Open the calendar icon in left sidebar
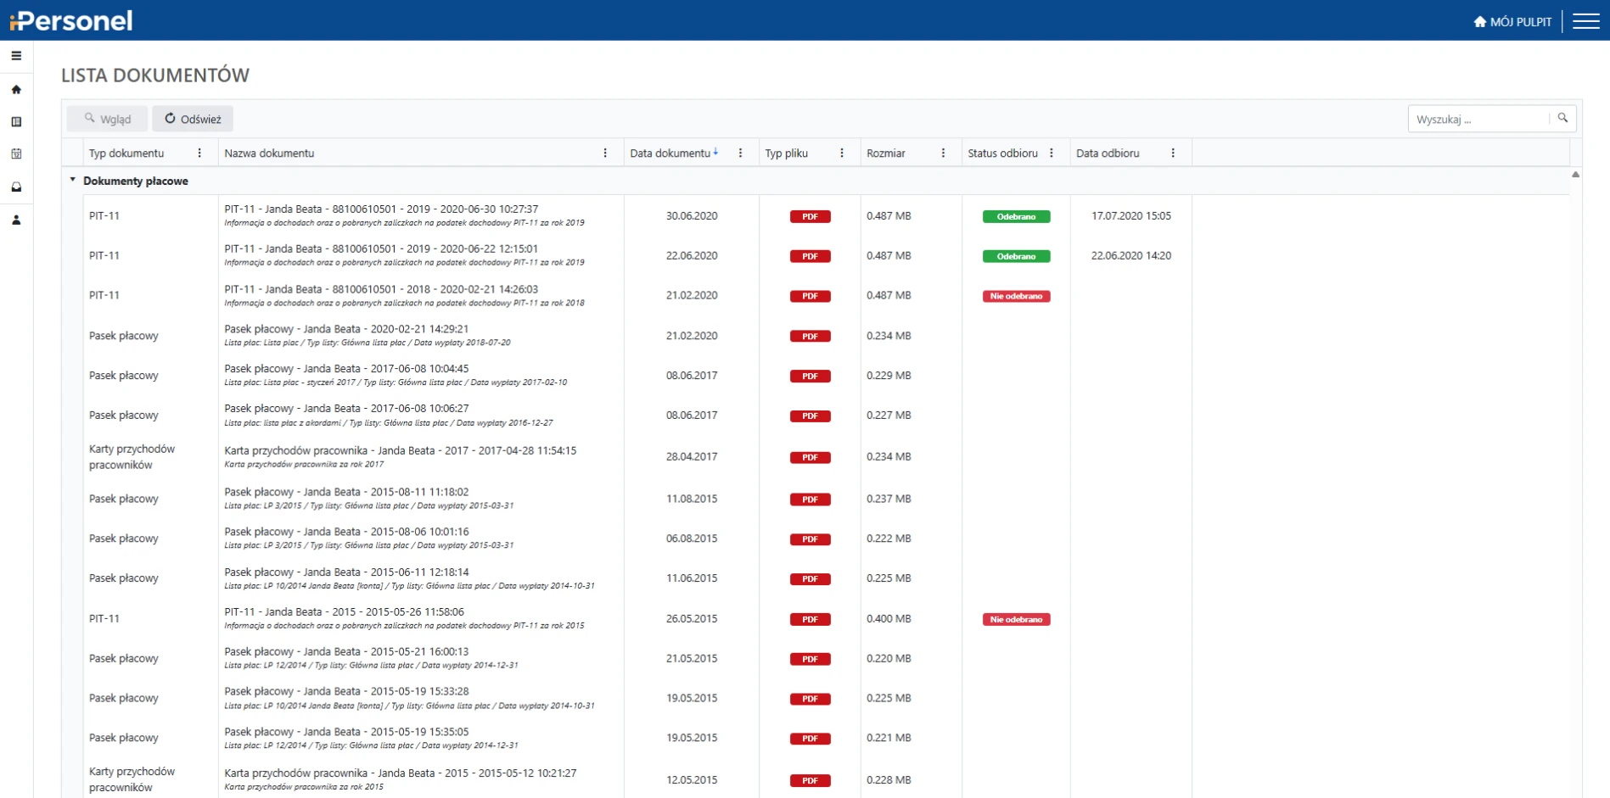Image resolution: width=1610 pixels, height=798 pixels. click(16, 154)
